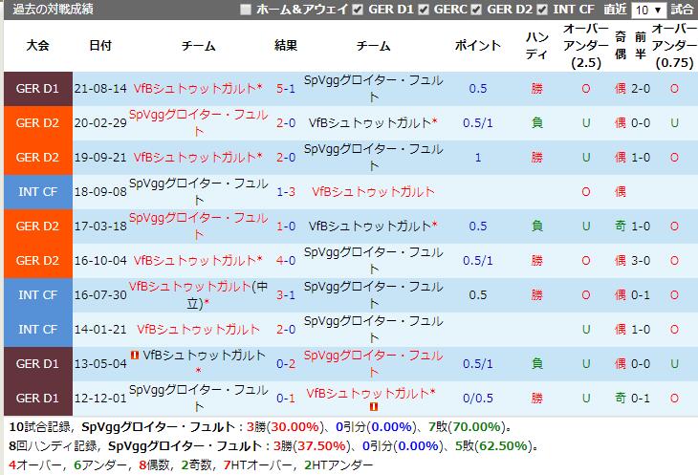The width and height of the screenshot is (698, 475).
Task: Open the 3-1 result of 16-07-30 match
Action: point(286,295)
